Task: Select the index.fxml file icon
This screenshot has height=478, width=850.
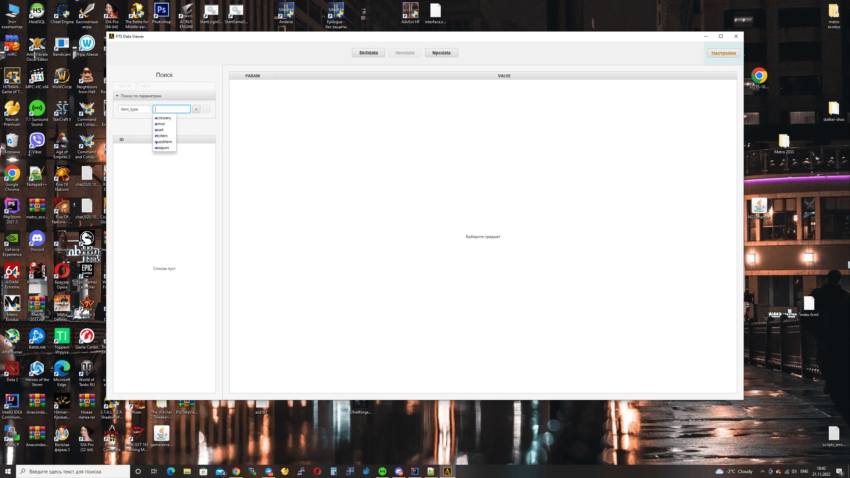Action: 809,307
